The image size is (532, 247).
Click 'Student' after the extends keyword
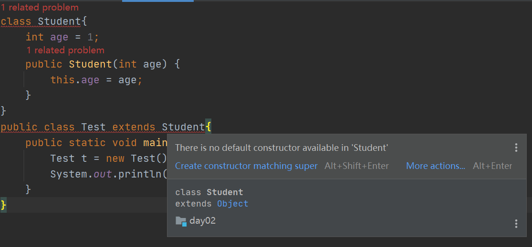[x=183, y=127]
